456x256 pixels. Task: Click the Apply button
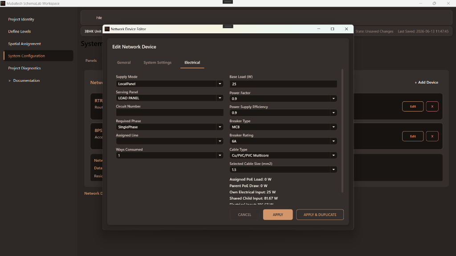(x=278, y=215)
